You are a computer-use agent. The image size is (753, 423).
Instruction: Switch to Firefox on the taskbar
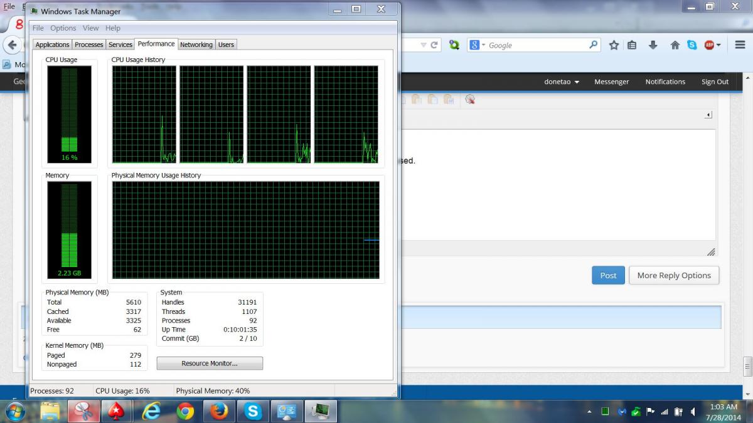219,411
